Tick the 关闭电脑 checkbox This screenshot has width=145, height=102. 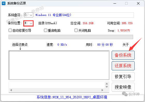(x=76, y=30)
